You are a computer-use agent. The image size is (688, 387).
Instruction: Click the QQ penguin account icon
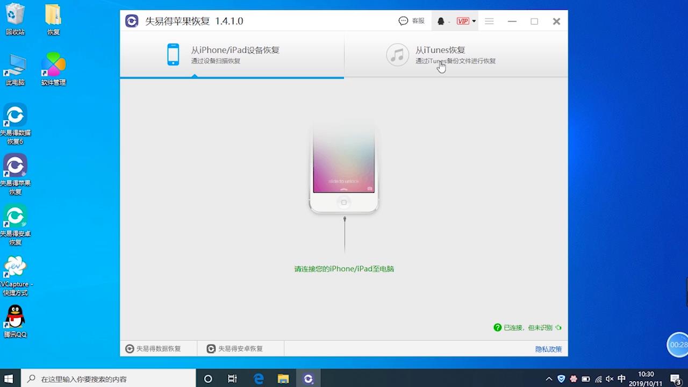pos(441,21)
